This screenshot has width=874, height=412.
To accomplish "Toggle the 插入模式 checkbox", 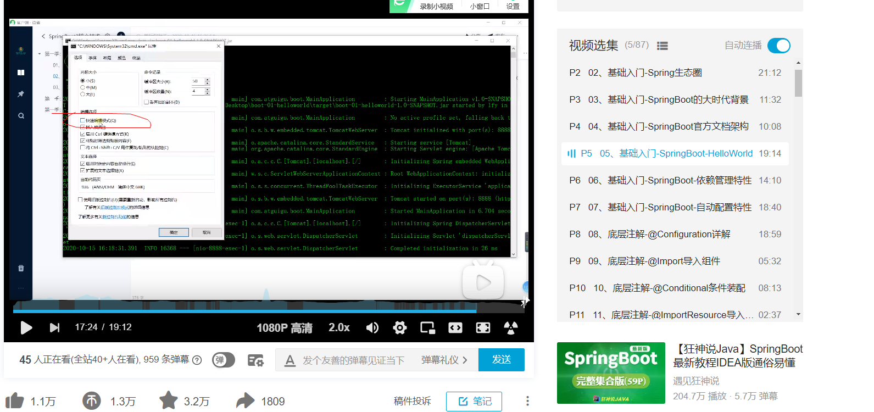I will click(x=82, y=127).
